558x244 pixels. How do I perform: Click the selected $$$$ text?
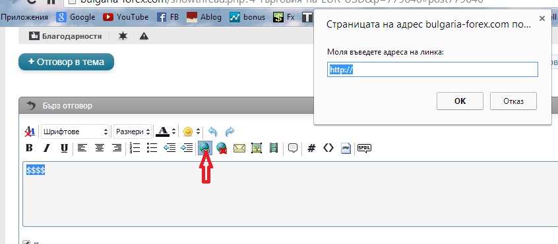36,170
